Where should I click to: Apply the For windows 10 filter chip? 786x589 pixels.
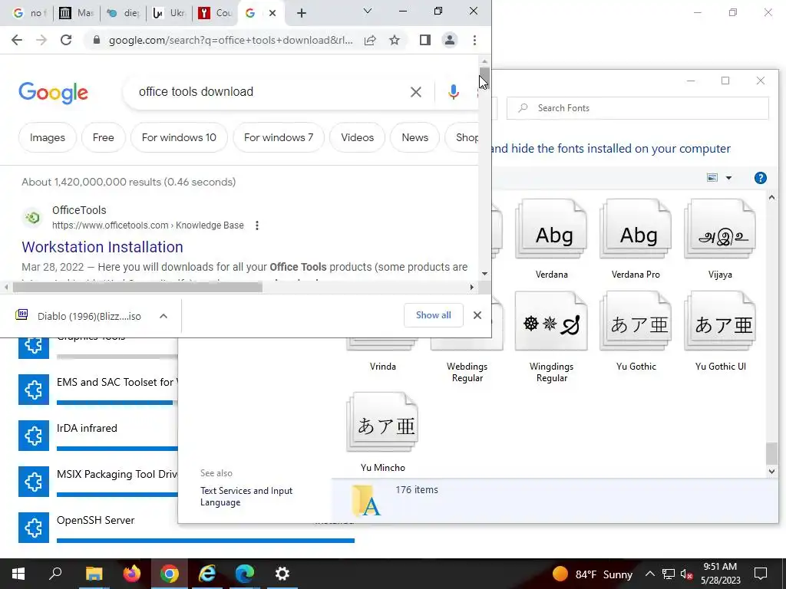click(179, 137)
